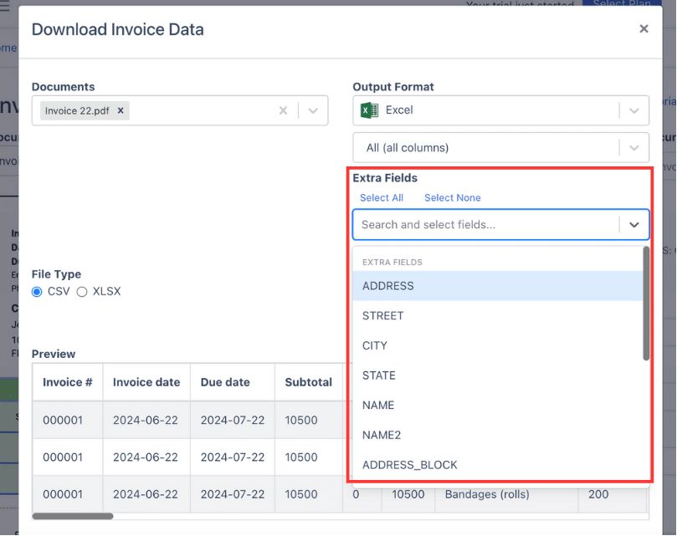Collapse the Extra Fields dropdown chevron
The width and height of the screenshot is (677, 536).
pyautogui.click(x=633, y=225)
